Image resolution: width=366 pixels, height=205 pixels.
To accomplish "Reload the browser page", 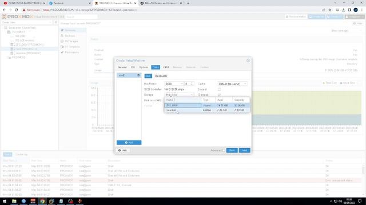I will pos(17,10).
